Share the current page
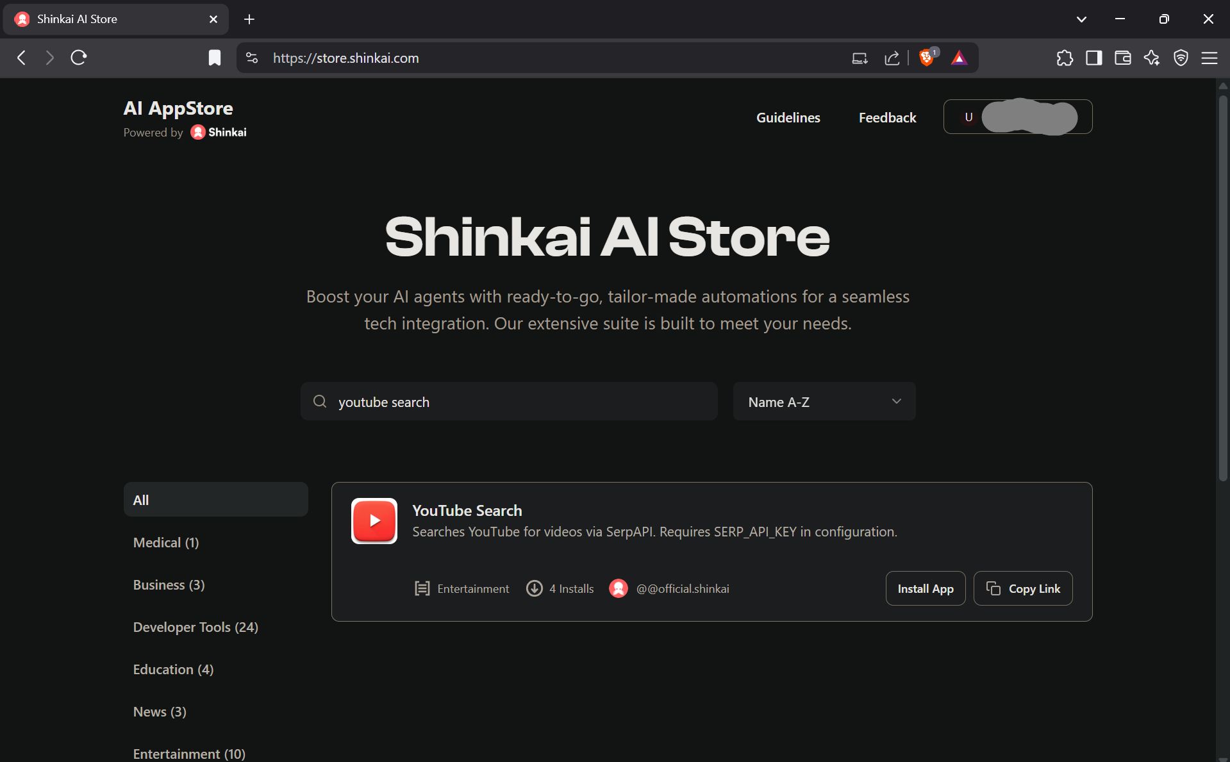The height and width of the screenshot is (762, 1230). pyautogui.click(x=892, y=58)
